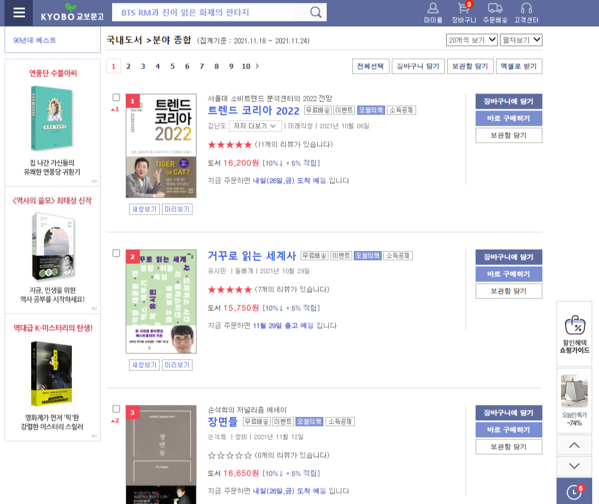Screen dimensions: 599x504
Task: Go to page 10
Action: coord(246,66)
